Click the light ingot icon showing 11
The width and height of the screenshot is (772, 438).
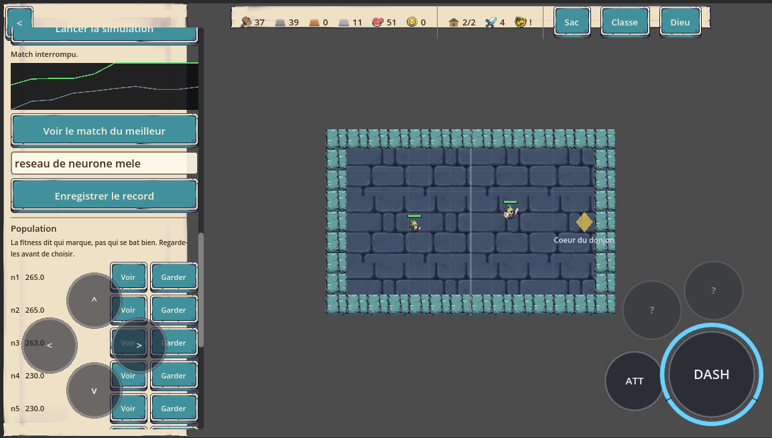coord(344,22)
